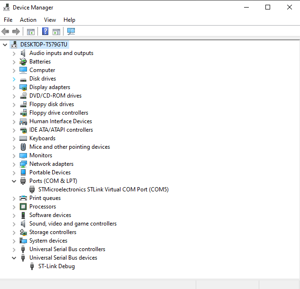
Task: Expand the Monitors category
Action: pos(14,156)
